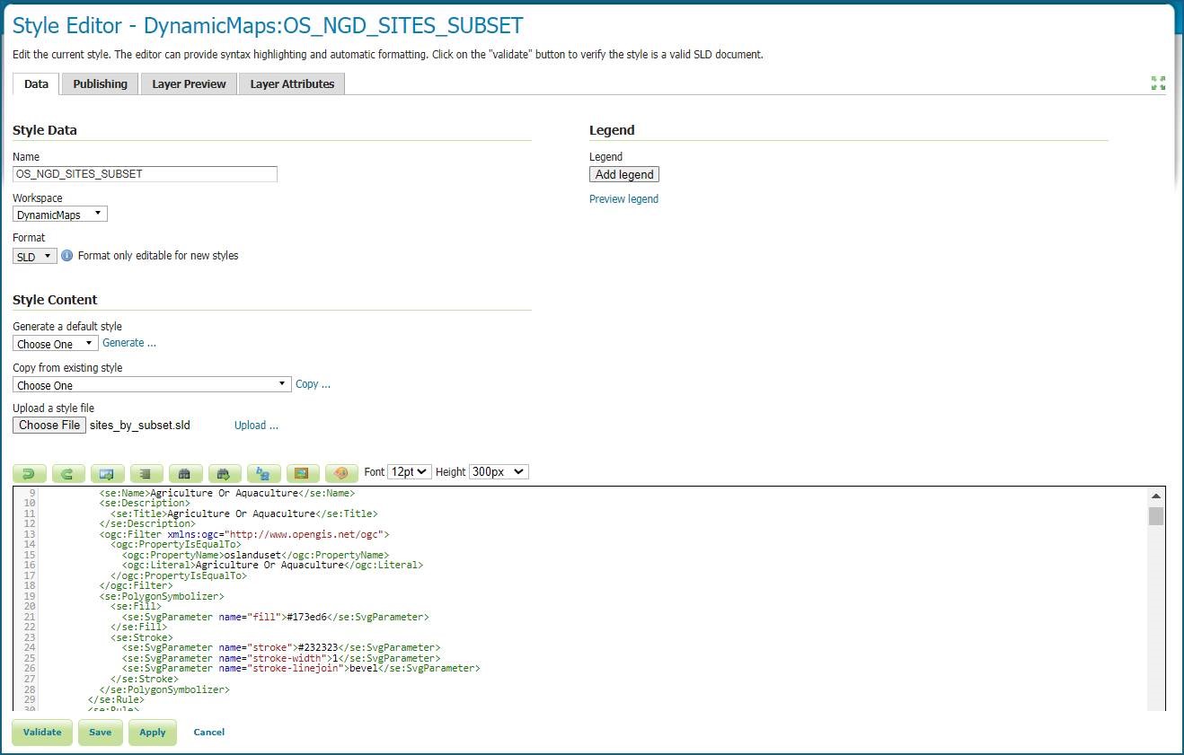The image size is (1184, 755).
Task: Toggle fullscreen with the green arrows icon
Action: pyautogui.click(x=1158, y=83)
